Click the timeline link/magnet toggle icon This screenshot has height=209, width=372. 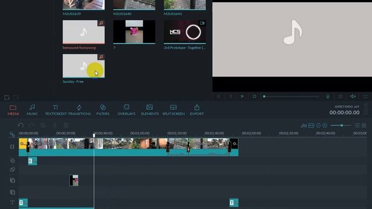12,134
